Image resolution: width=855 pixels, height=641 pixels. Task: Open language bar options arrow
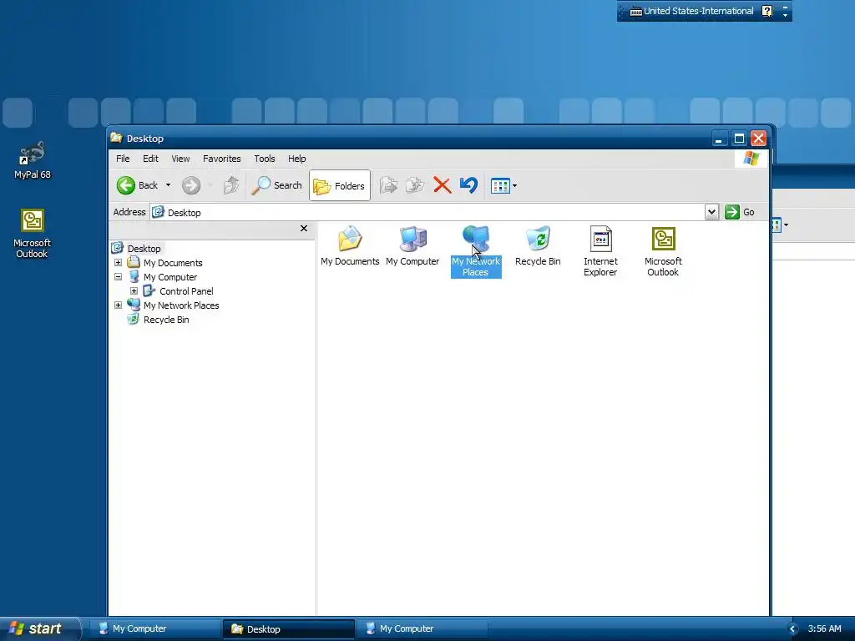(x=785, y=15)
